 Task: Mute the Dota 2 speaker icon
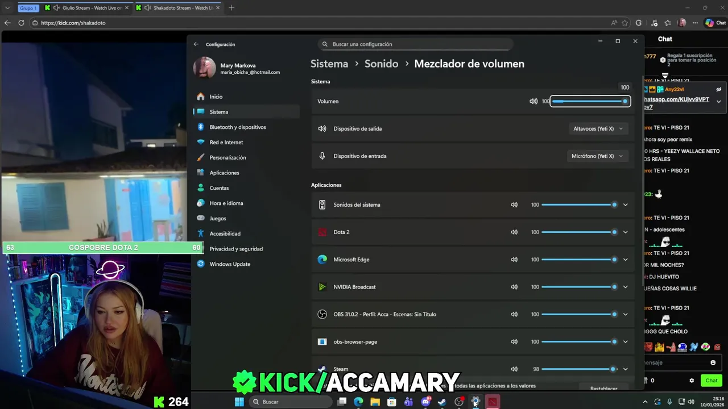(x=514, y=232)
